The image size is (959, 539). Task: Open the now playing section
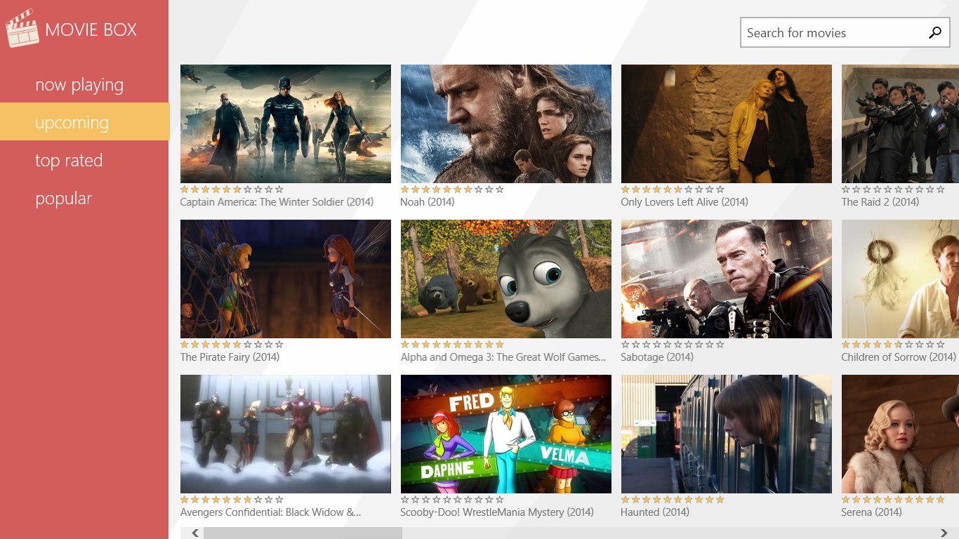[79, 85]
